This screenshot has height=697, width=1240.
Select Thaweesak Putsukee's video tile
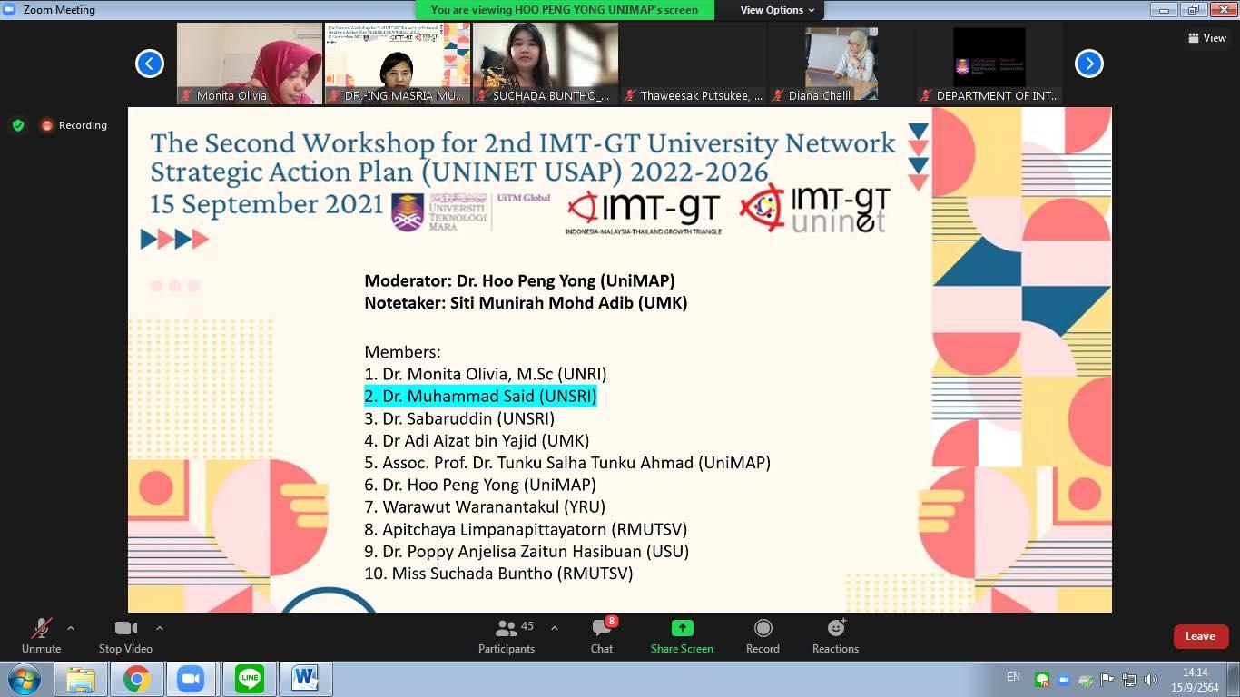(694, 64)
